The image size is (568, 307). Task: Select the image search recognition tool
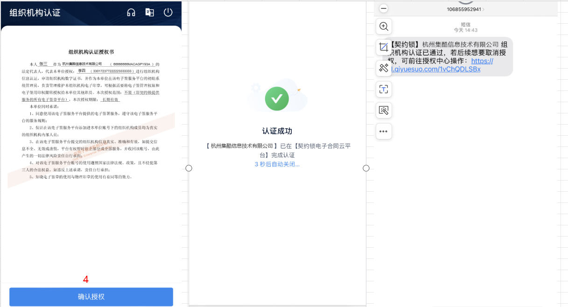(384, 110)
